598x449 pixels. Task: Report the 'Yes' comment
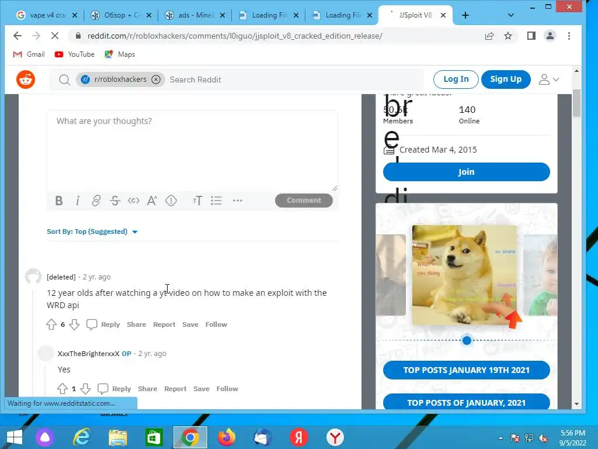(175, 389)
